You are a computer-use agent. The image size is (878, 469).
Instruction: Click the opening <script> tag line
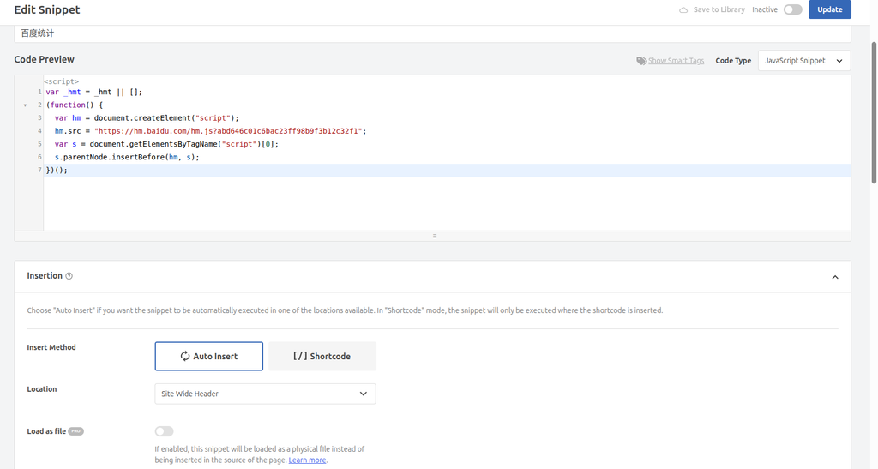point(61,81)
